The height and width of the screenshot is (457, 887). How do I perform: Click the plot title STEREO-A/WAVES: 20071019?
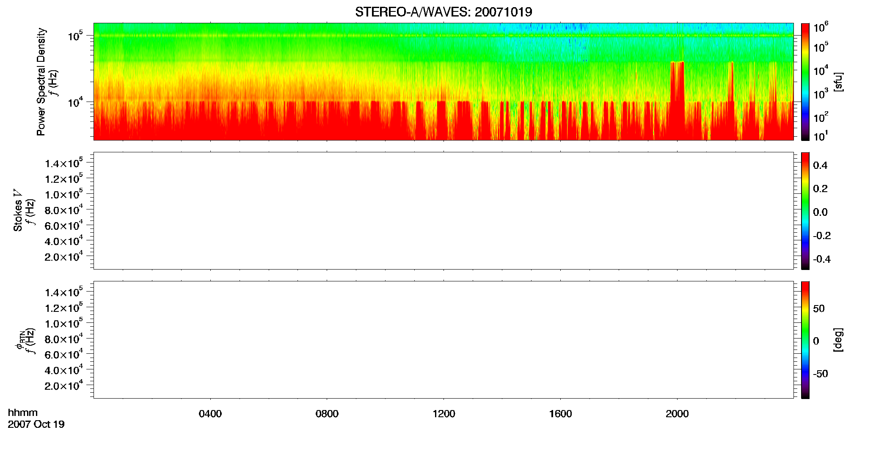[443, 12]
